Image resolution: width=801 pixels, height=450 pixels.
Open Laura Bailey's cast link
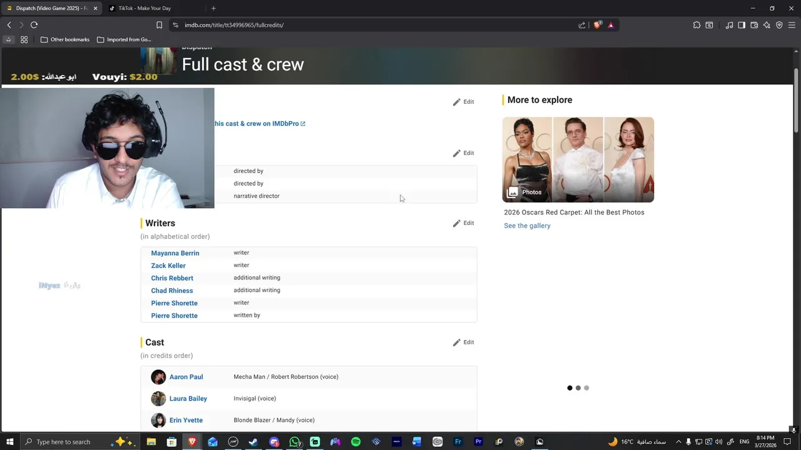pos(188,399)
